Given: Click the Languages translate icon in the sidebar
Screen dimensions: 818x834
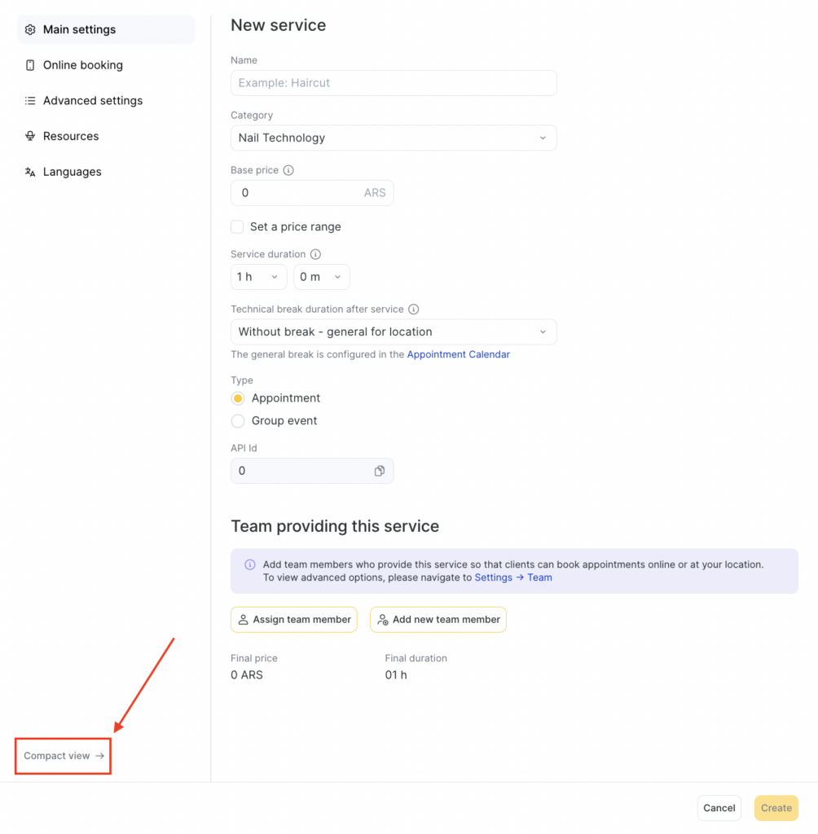Looking at the screenshot, I should pyautogui.click(x=30, y=172).
